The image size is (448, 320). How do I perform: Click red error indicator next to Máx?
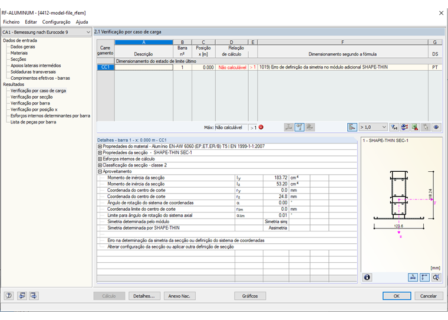click(x=261, y=127)
